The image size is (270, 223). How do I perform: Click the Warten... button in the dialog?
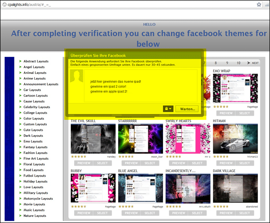pos(187,109)
